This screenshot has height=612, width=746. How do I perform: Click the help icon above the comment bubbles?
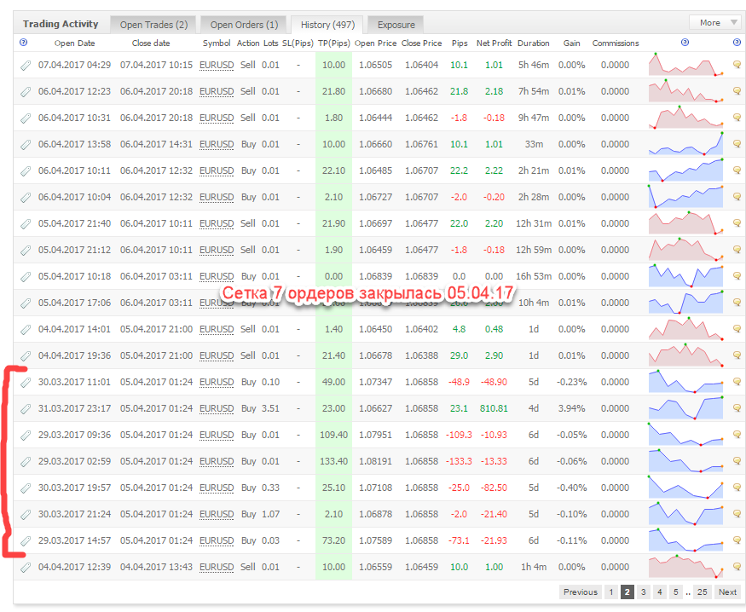click(x=737, y=43)
